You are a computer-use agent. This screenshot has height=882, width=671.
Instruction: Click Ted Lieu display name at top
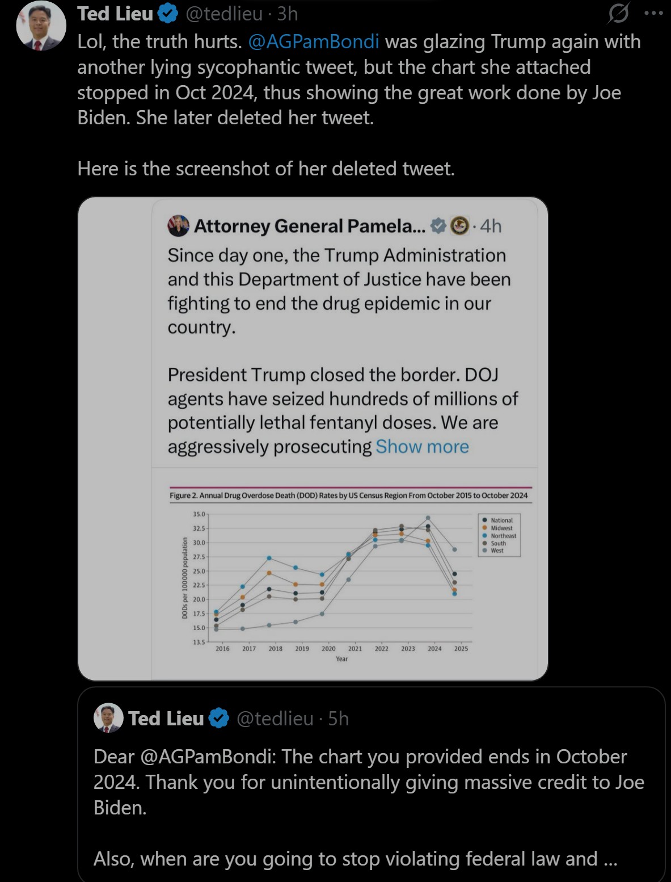pyautogui.click(x=115, y=14)
